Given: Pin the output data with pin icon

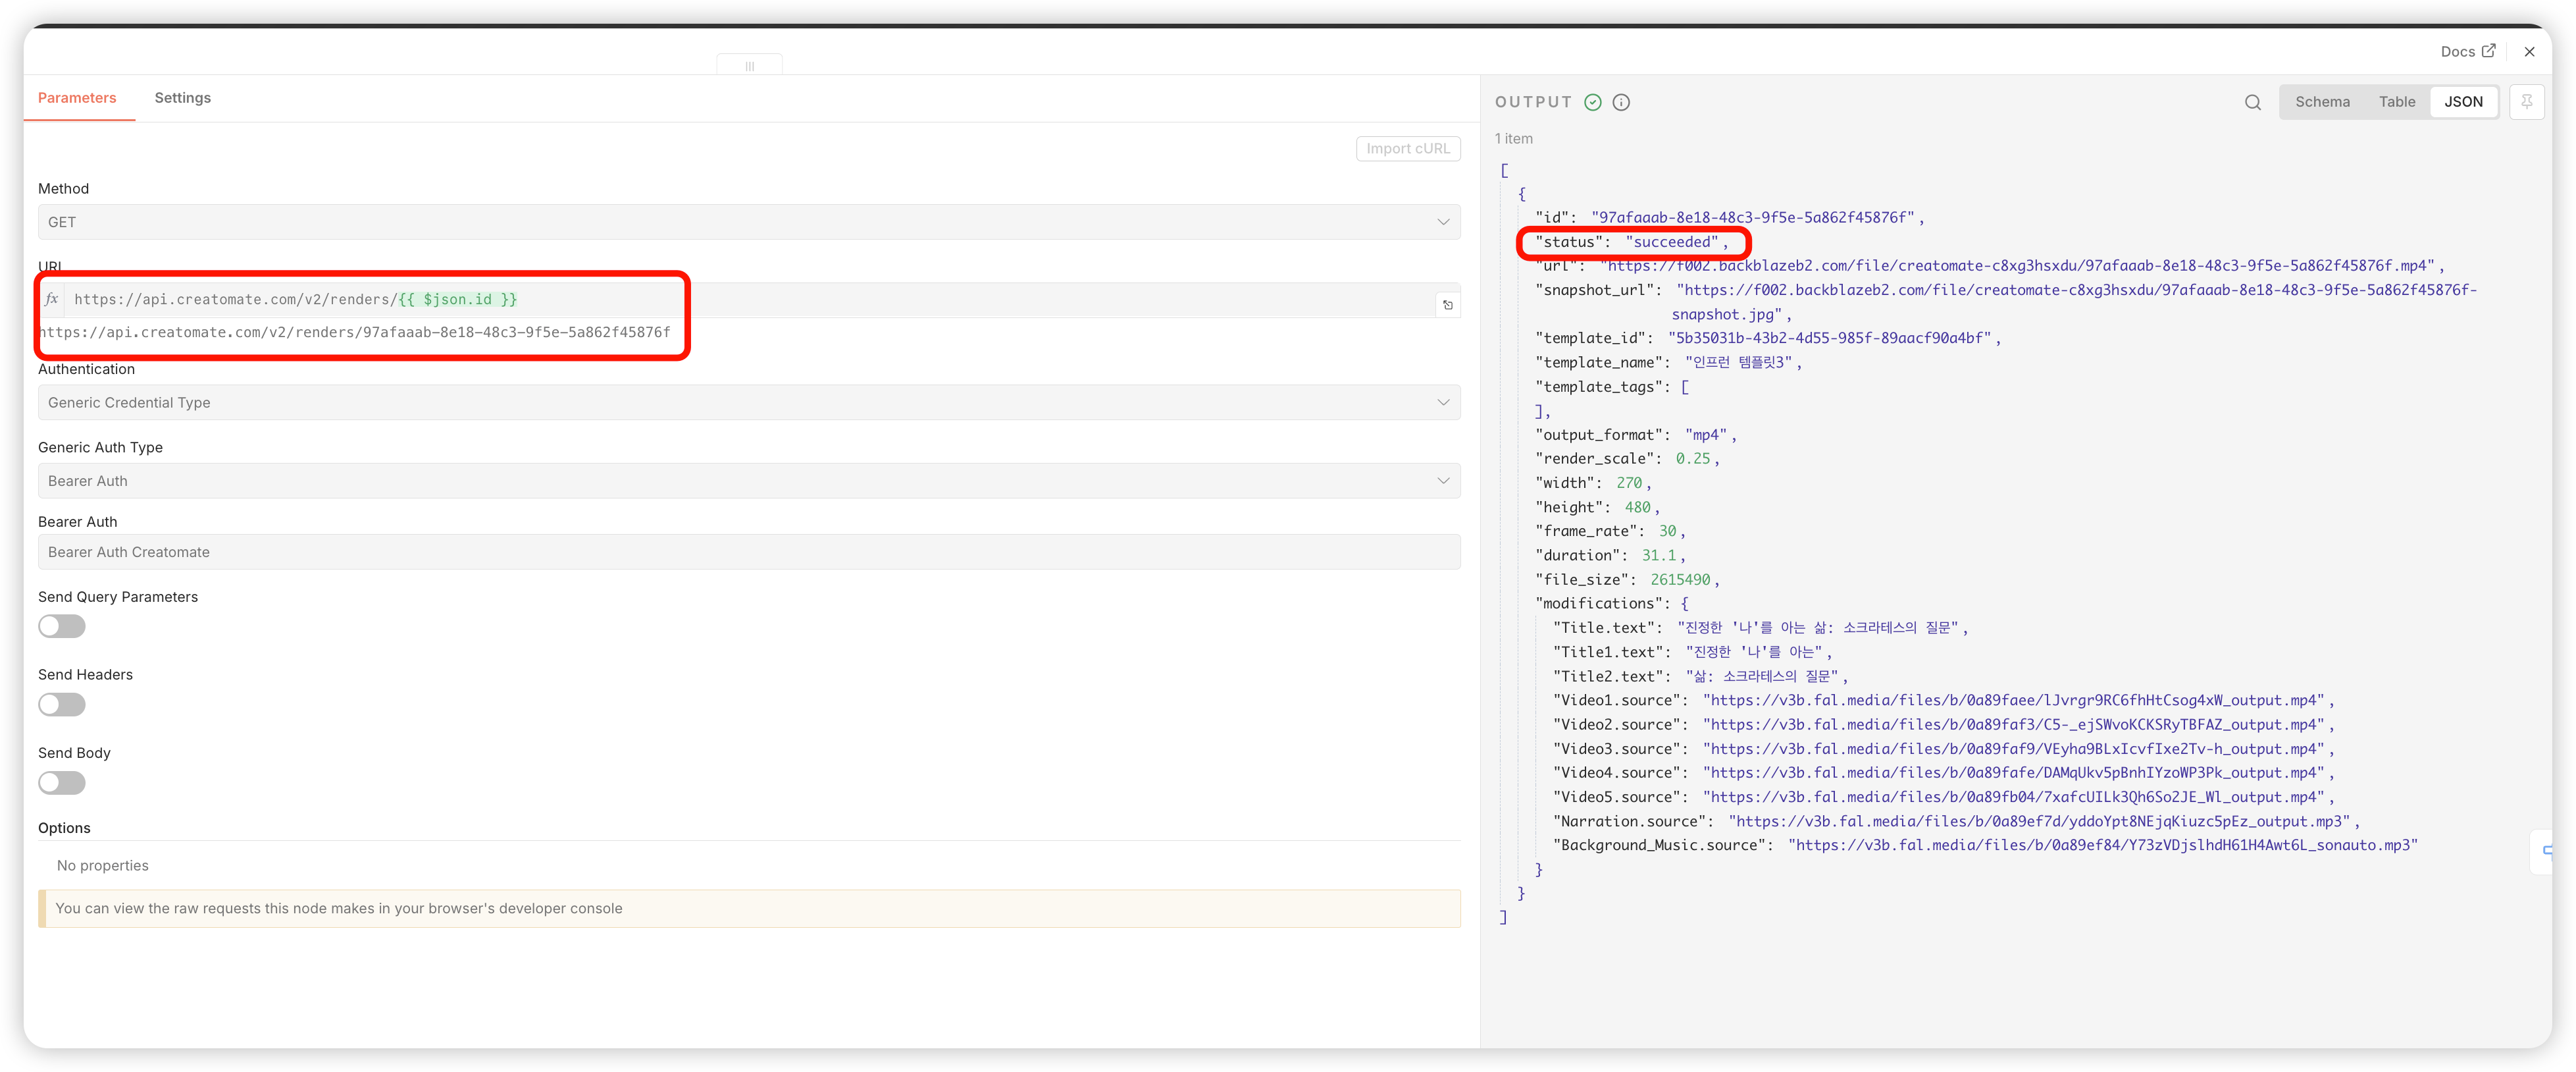Looking at the screenshot, I should (x=2526, y=102).
